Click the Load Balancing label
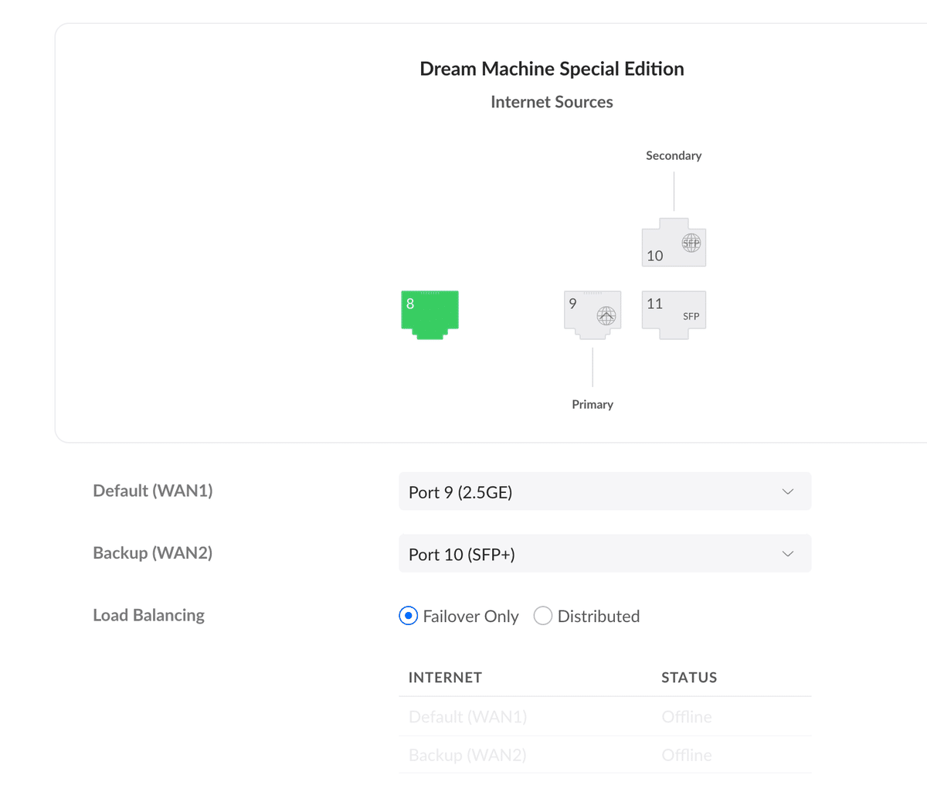The height and width of the screenshot is (792, 927). point(149,615)
